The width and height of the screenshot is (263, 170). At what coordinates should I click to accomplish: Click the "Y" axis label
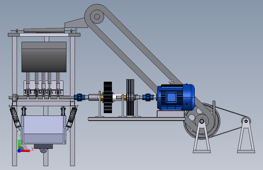point(19,136)
